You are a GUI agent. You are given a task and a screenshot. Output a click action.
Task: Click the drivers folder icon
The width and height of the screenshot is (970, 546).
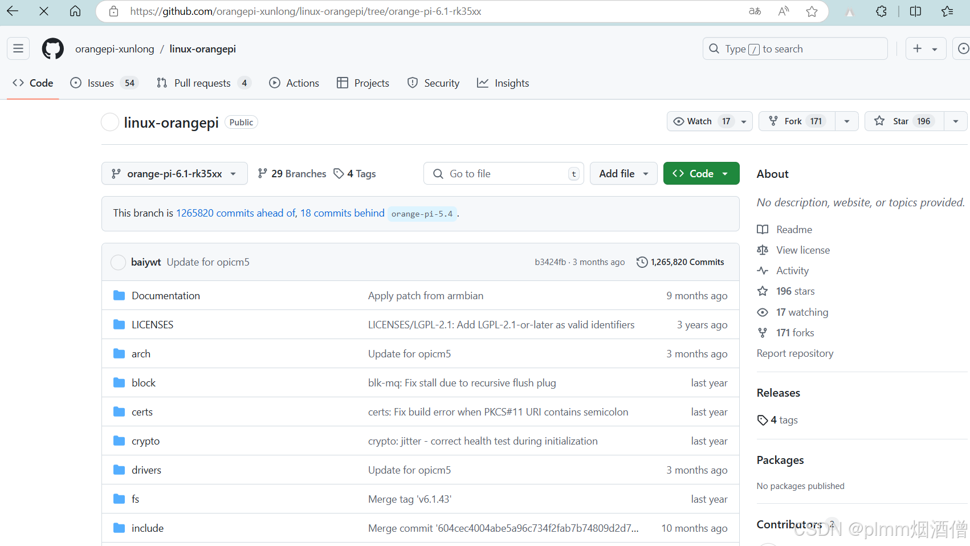pos(119,470)
